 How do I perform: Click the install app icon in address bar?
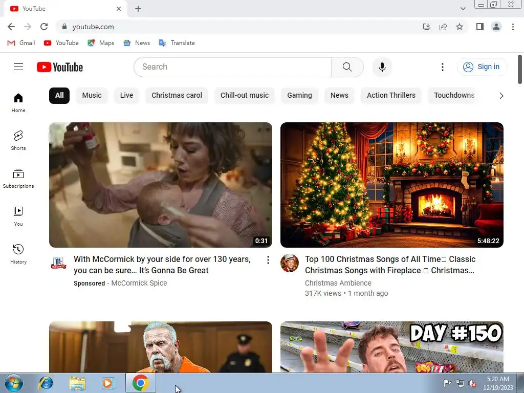tap(427, 27)
